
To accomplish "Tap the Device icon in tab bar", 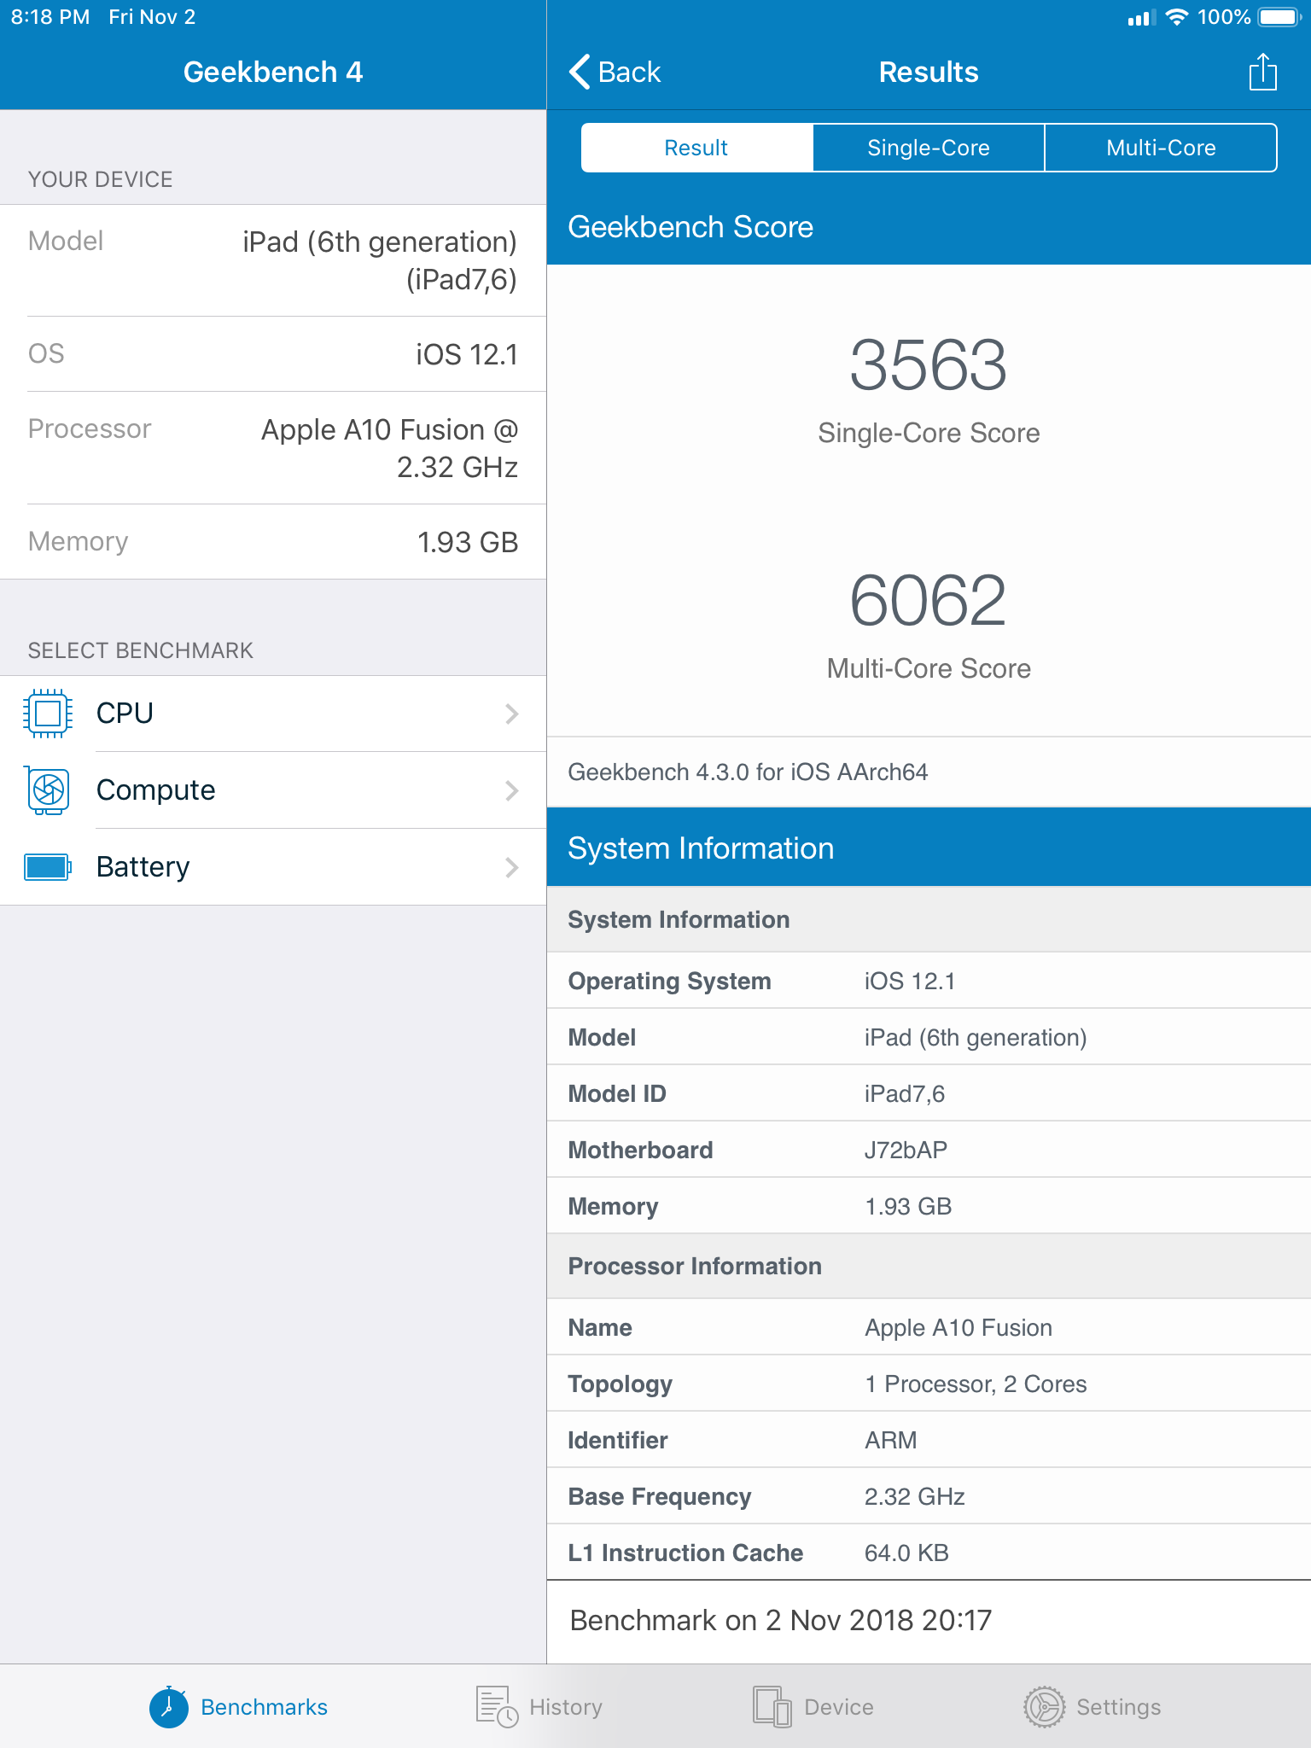I will 772,1707.
